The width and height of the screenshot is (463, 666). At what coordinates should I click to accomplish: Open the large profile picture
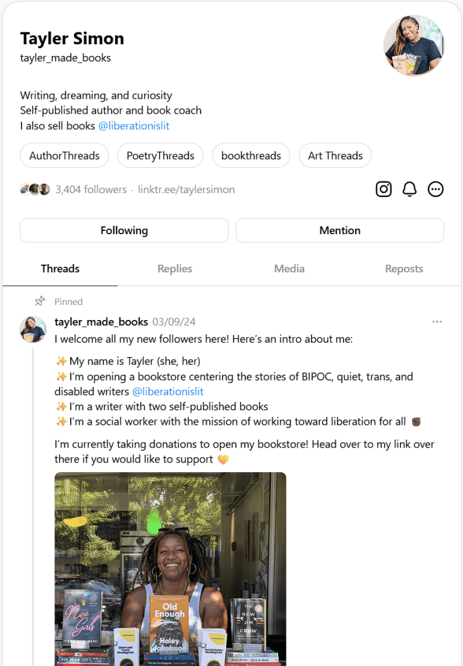(414, 46)
